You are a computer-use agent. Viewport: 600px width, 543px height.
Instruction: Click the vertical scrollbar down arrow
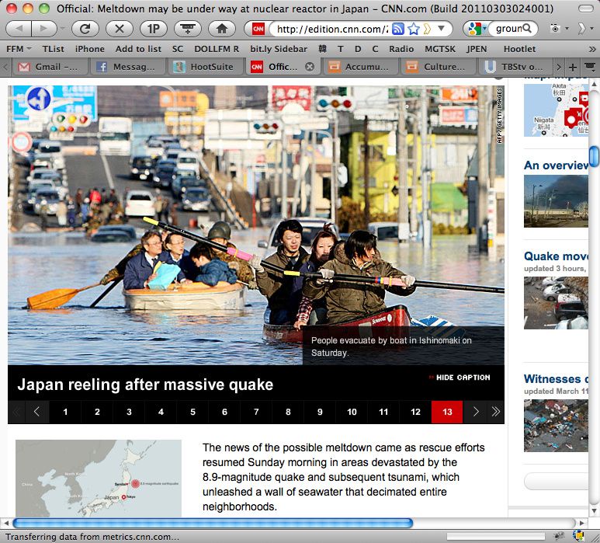point(594,511)
